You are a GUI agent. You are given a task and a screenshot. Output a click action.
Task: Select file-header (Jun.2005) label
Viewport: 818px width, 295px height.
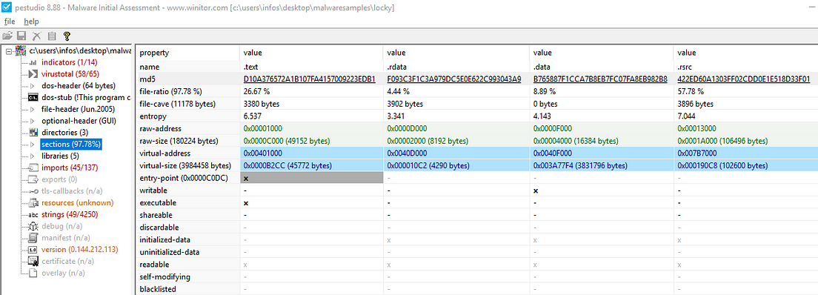(79, 109)
